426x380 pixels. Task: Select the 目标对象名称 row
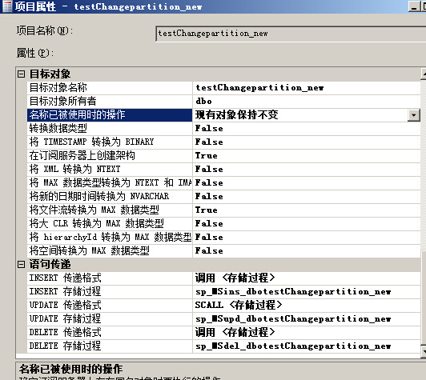[224, 88]
